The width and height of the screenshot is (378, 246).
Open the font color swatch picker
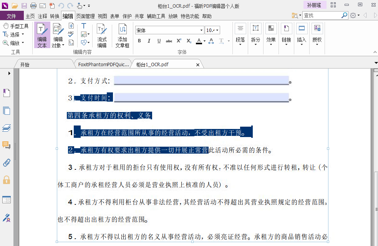point(204,40)
